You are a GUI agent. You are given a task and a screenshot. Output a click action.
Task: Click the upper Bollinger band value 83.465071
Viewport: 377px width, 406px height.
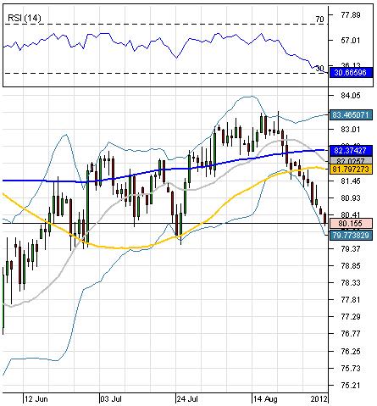(350, 114)
